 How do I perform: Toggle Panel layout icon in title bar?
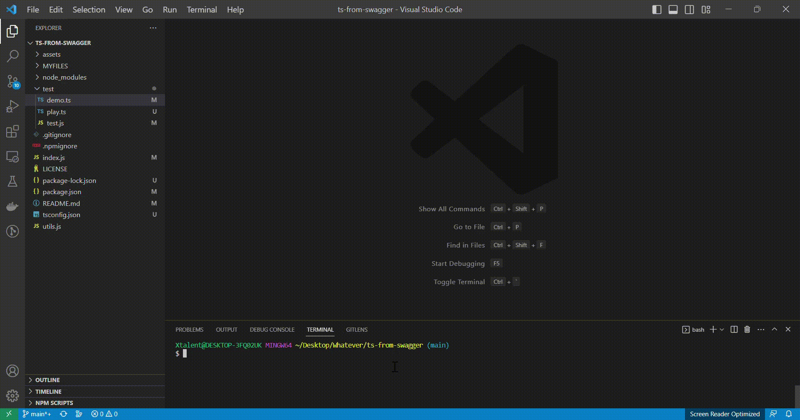tap(673, 10)
